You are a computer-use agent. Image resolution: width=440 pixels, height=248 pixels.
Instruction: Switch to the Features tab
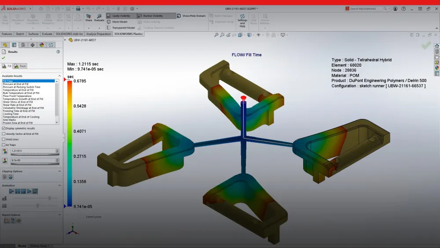pyautogui.click(x=7, y=34)
